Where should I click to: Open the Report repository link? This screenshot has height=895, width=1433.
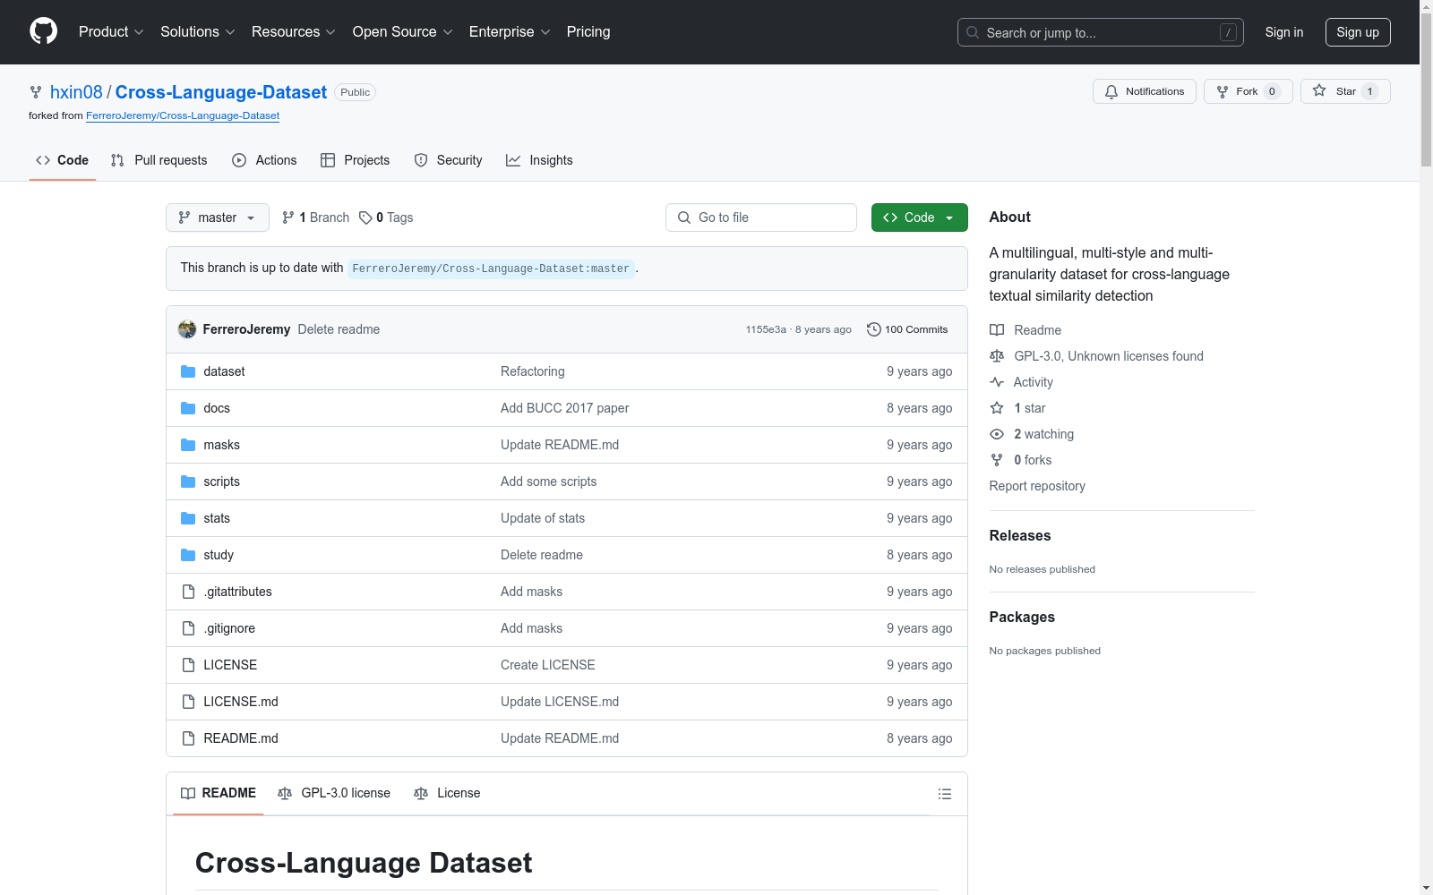pos(1037,486)
